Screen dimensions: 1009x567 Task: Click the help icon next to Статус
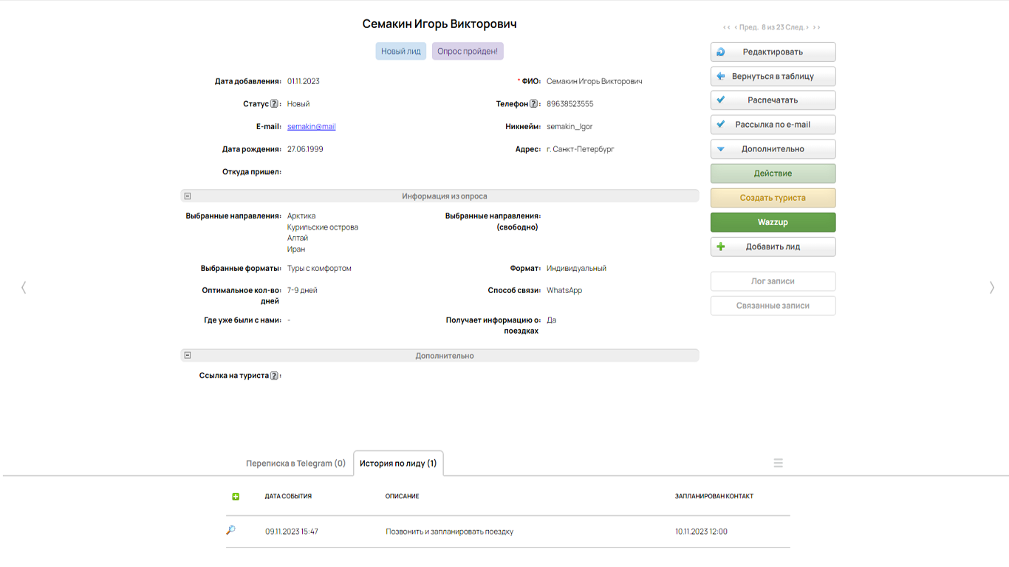(274, 104)
